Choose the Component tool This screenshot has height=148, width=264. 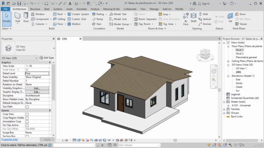pos(41,19)
